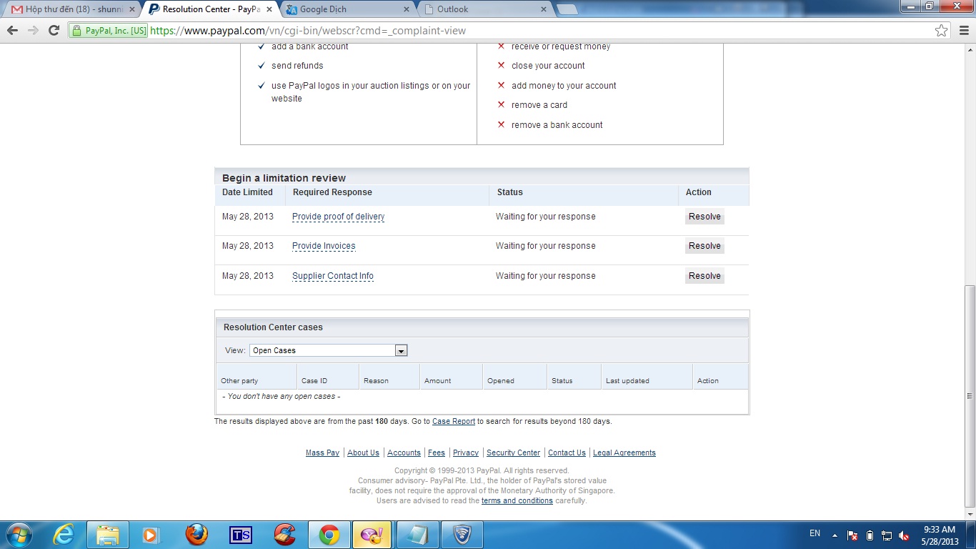Click the EN language indicator
Image resolution: width=976 pixels, height=549 pixels.
pyautogui.click(x=815, y=533)
